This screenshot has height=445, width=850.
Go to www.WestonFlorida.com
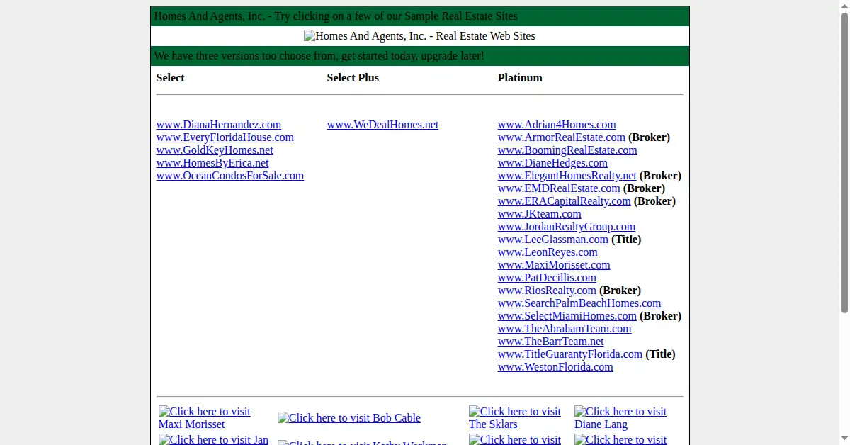click(x=555, y=367)
